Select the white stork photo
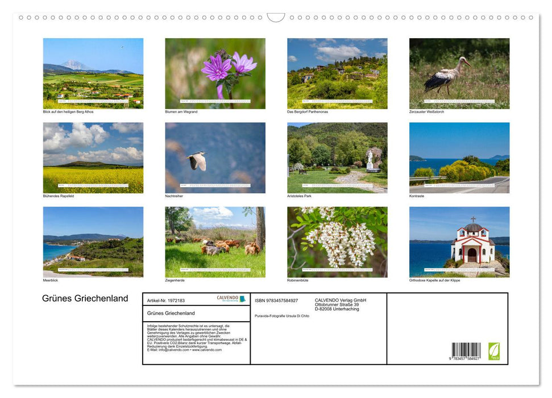Viewport: 552px width, 398px height. pyautogui.click(x=459, y=73)
